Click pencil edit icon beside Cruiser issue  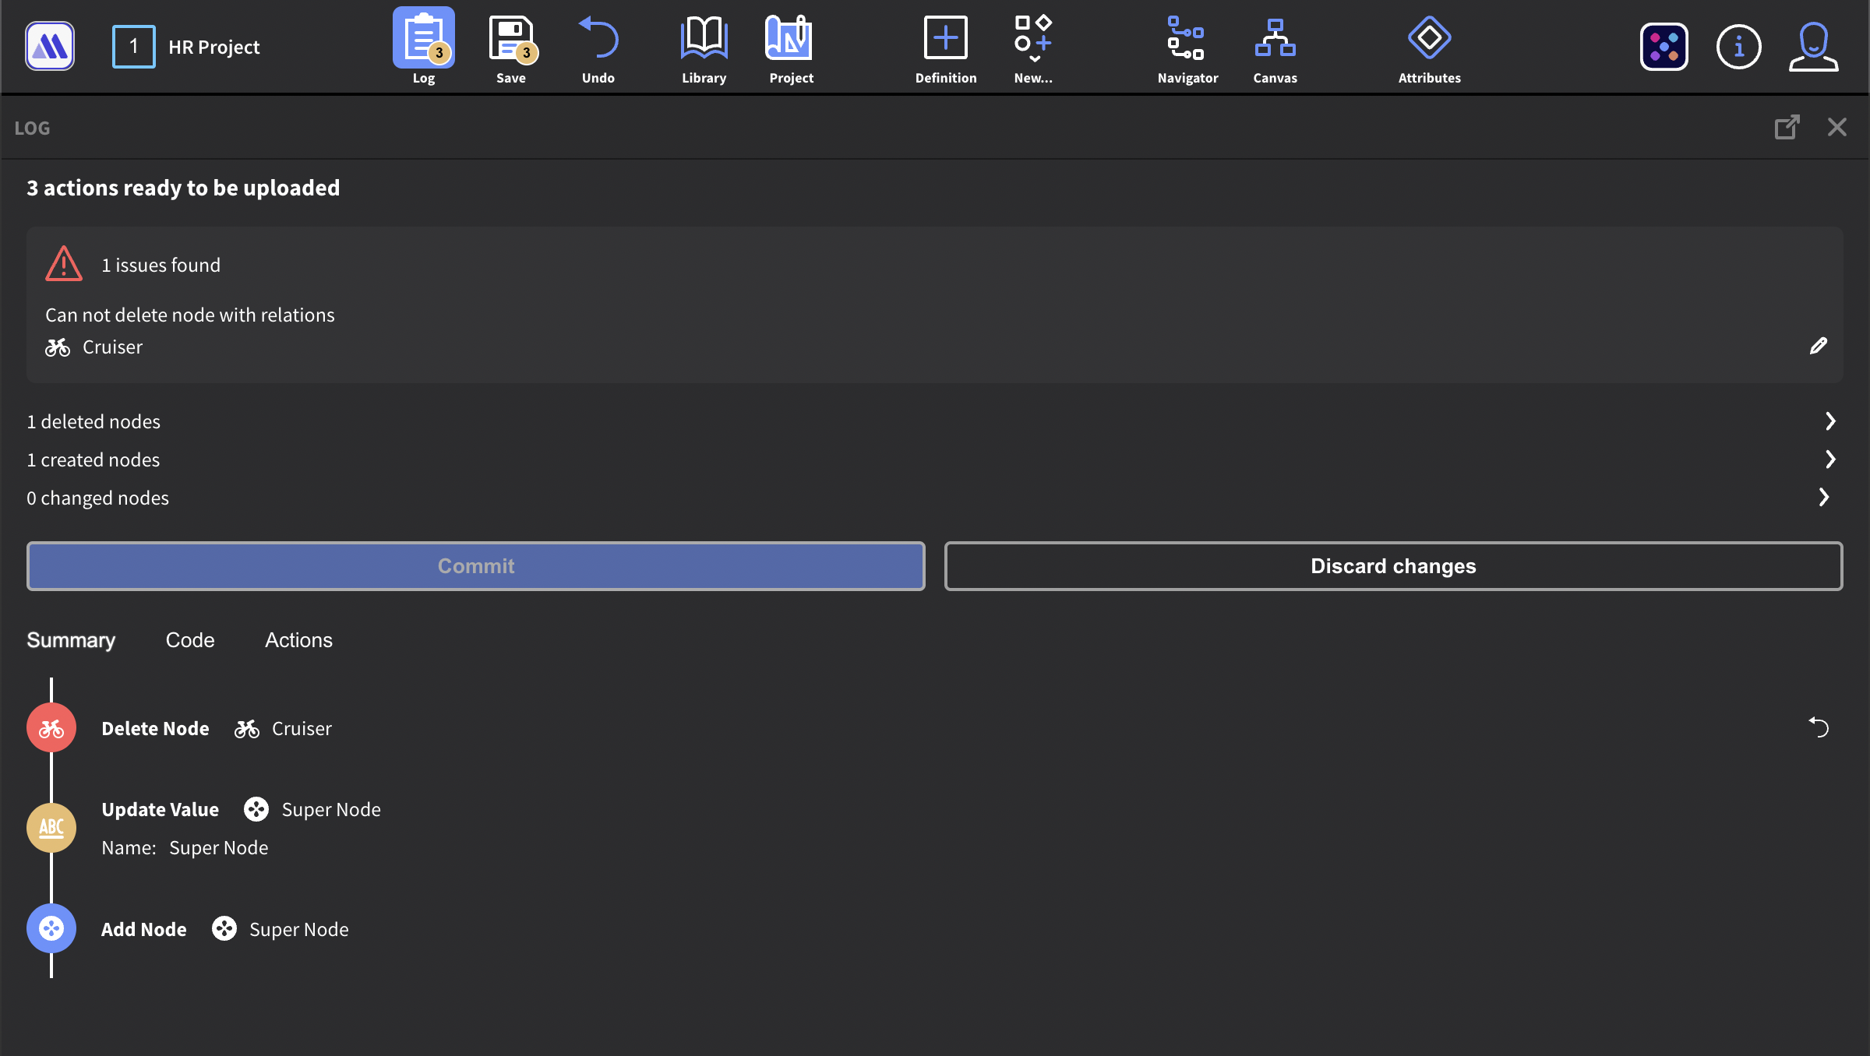coord(1818,347)
